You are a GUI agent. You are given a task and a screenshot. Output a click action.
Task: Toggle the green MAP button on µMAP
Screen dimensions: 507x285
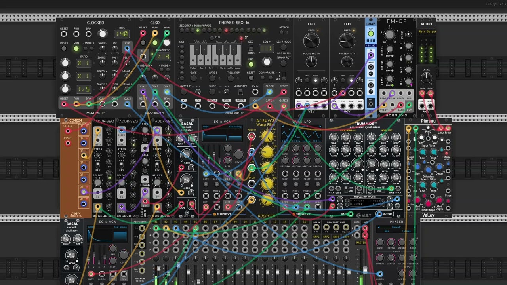371,34
